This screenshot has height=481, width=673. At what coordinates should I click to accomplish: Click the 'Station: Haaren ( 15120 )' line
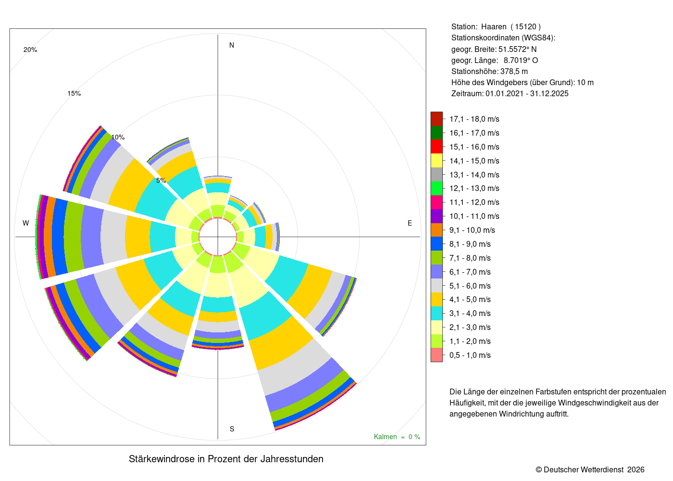(x=496, y=27)
